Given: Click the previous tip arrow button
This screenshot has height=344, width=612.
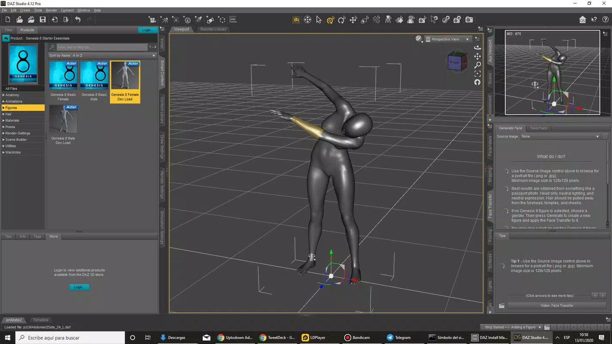Looking at the screenshot, I should pos(595,296).
